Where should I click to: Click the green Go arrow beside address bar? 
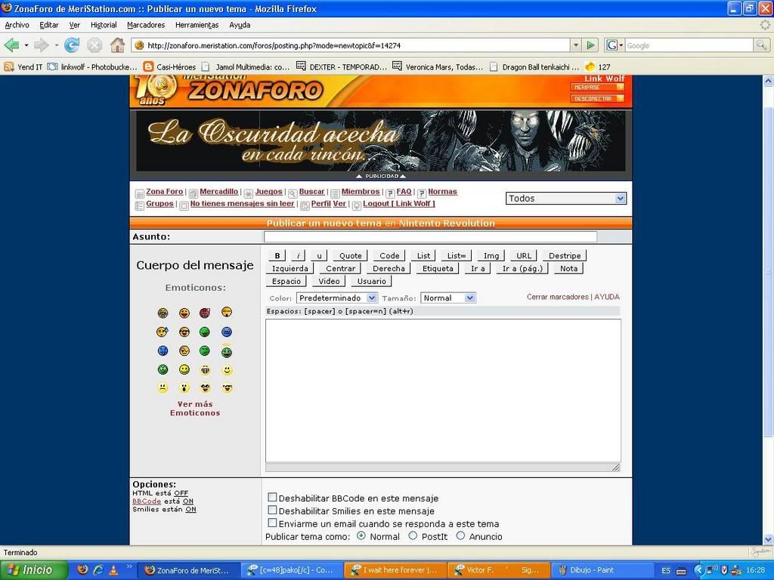pos(591,45)
